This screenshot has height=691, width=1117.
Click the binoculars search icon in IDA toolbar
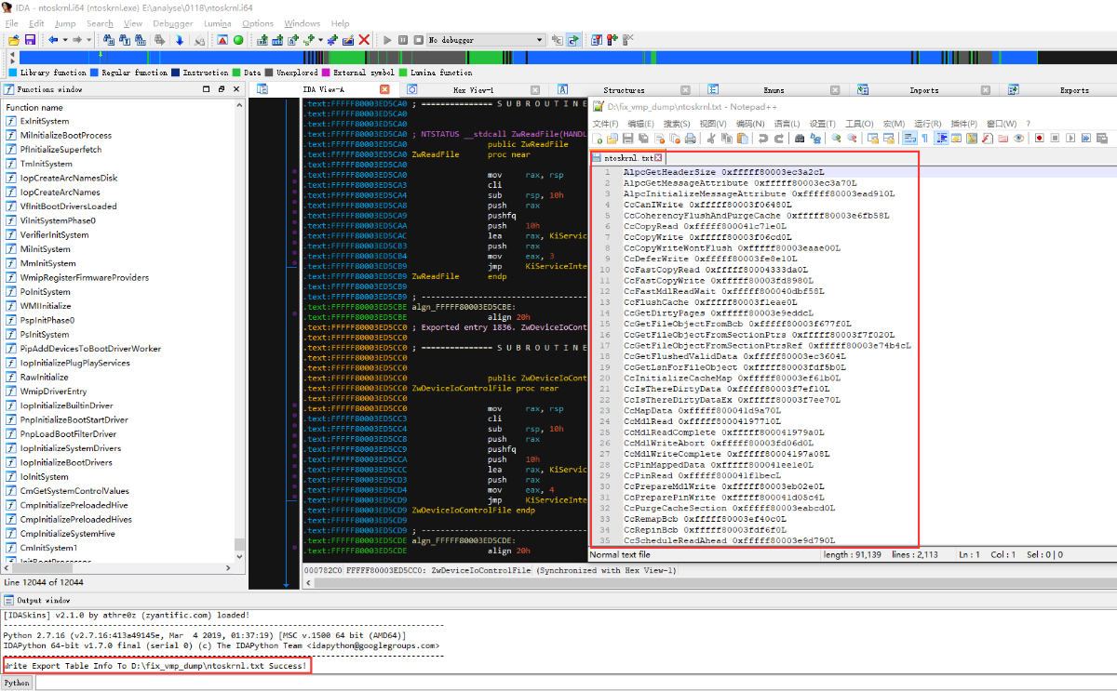click(x=109, y=40)
